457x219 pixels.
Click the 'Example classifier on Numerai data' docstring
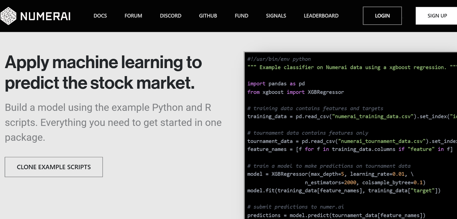[352, 67]
